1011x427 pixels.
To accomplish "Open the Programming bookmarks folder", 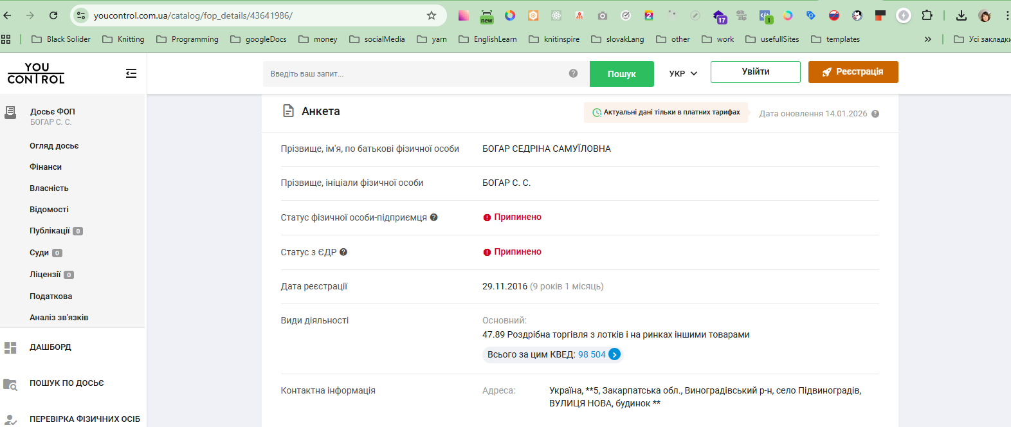I will [x=188, y=39].
